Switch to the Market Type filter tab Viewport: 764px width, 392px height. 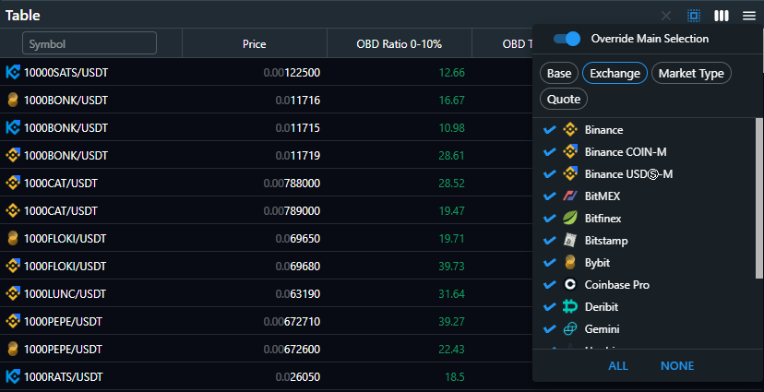point(691,74)
